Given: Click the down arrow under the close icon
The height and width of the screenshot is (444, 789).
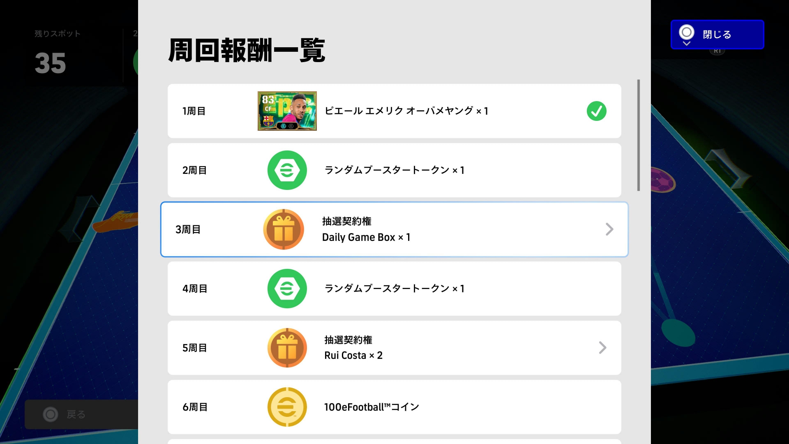Looking at the screenshot, I should pos(686,43).
